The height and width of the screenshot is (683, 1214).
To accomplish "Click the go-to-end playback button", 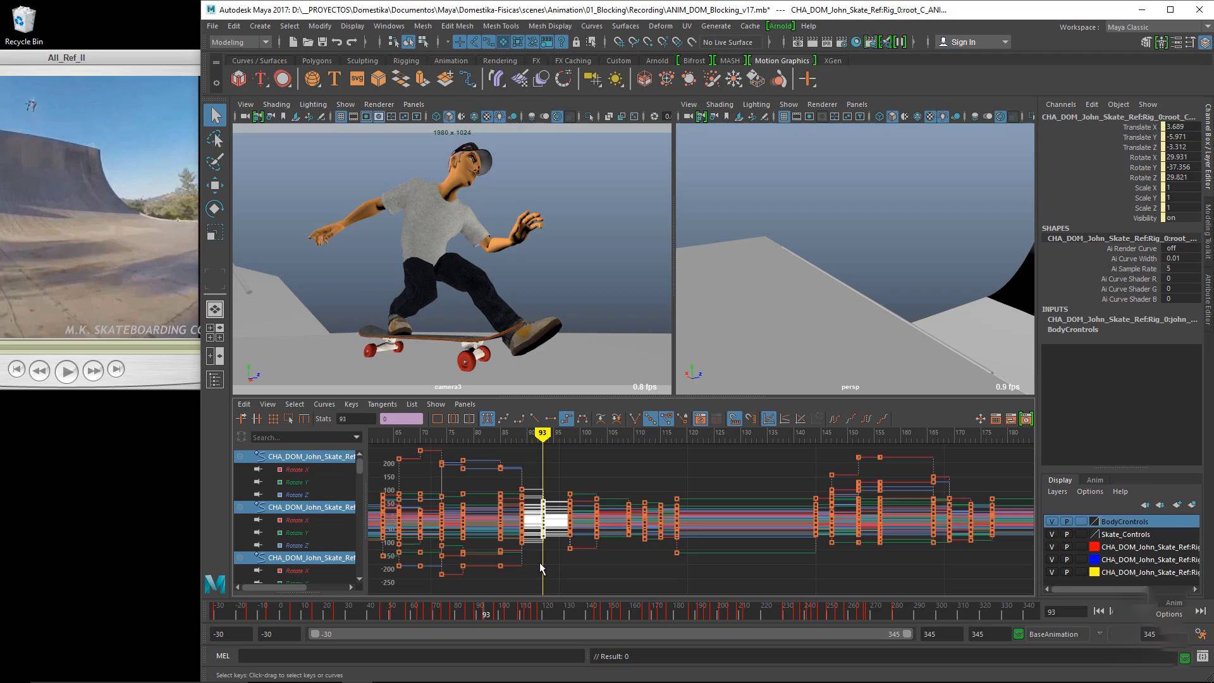I will 1200,611.
